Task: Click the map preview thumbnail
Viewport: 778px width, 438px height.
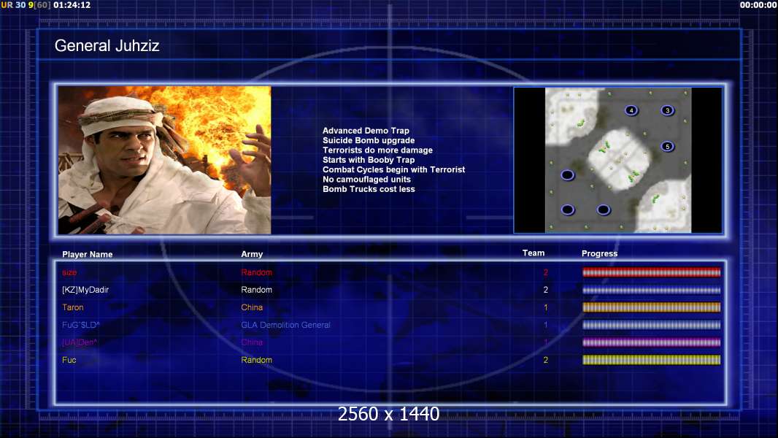Action: pos(617,160)
